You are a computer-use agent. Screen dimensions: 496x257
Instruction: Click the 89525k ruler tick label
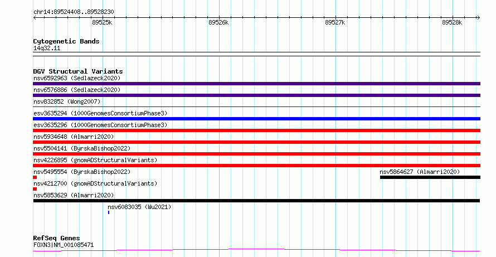point(102,22)
